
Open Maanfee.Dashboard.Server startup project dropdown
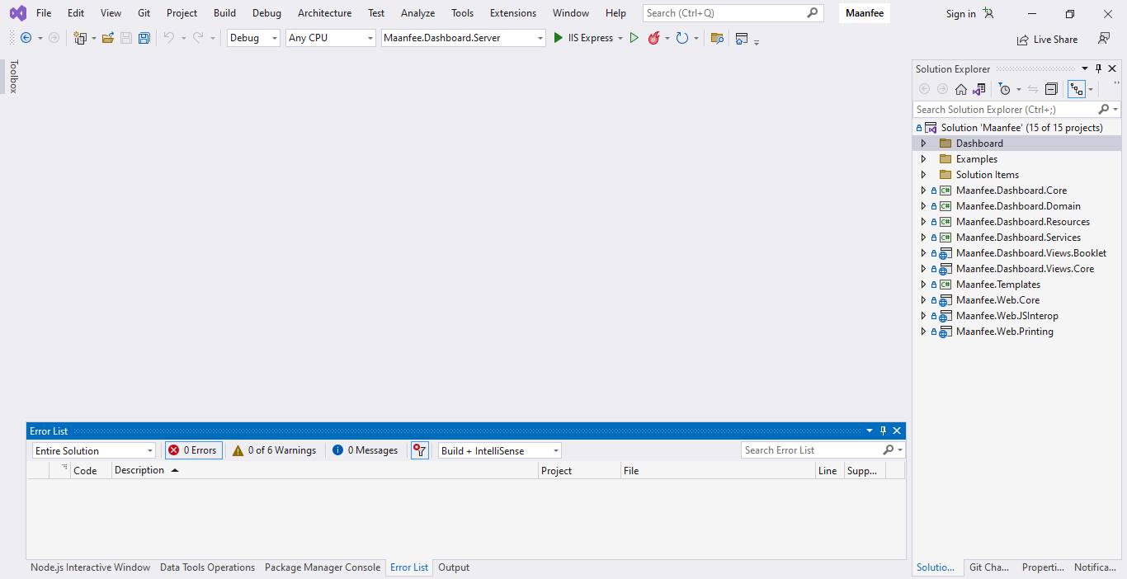point(463,38)
